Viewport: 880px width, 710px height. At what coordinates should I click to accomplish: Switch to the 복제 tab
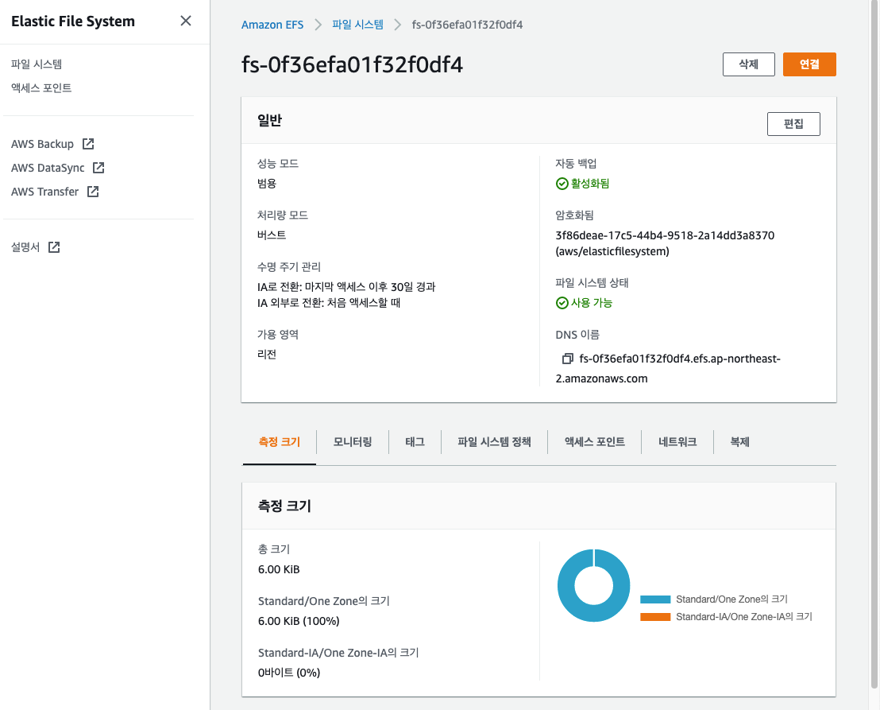[739, 442]
